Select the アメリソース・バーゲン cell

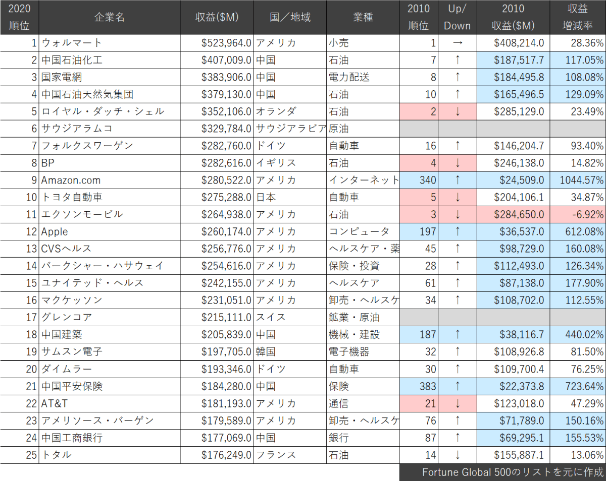109,420
